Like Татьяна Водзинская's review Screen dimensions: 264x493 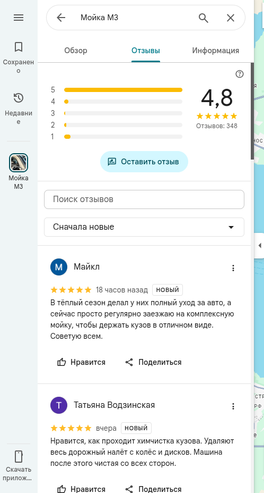(x=81, y=489)
